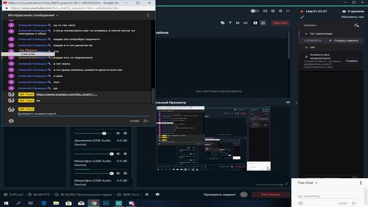Switch to Chrome in the taskbar
Image resolution: width=368 pixels, height=207 pixels.
94,203
